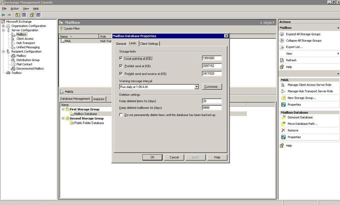Click the Forward arrow toolbar icon

click(x=9, y=15)
